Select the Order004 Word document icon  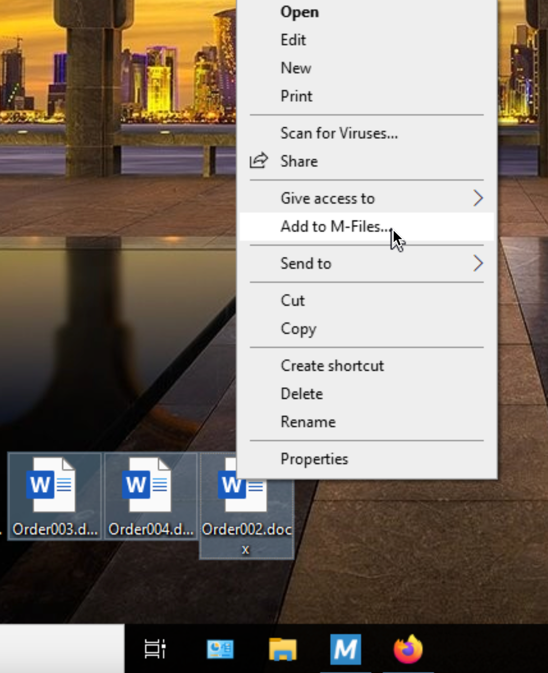pyautogui.click(x=151, y=495)
